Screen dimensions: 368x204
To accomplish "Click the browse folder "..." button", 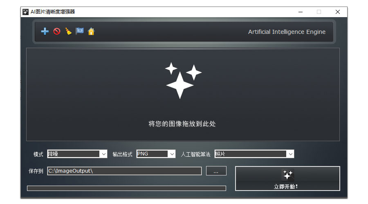I will point(216,171).
